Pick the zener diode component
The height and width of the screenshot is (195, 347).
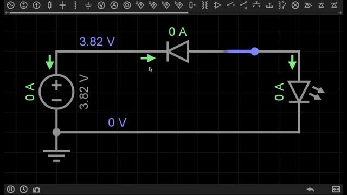click(334, 5)
